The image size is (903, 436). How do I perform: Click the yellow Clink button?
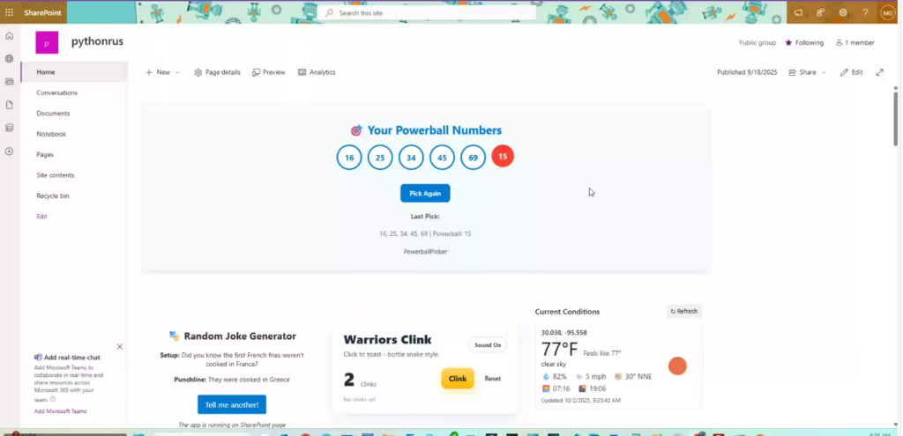click(x=458, y=379)
